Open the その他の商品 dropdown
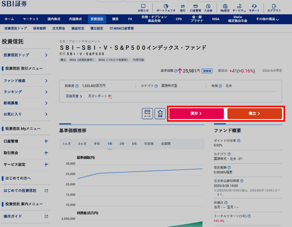Screen dimensions: 292x227 tap(267, 19)
